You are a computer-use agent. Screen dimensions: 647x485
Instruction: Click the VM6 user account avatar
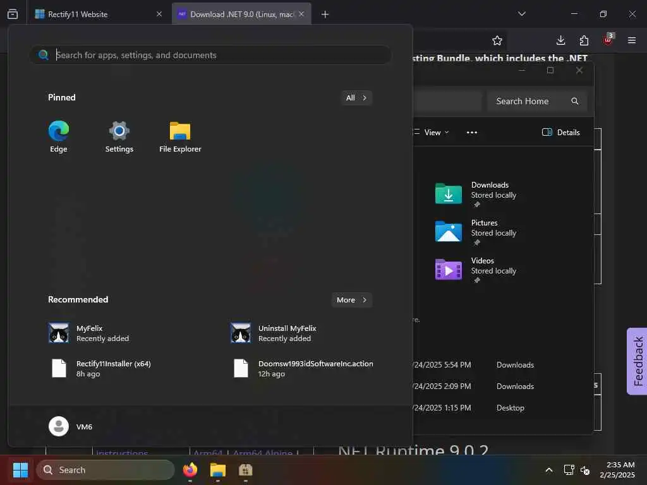(59, 426)
